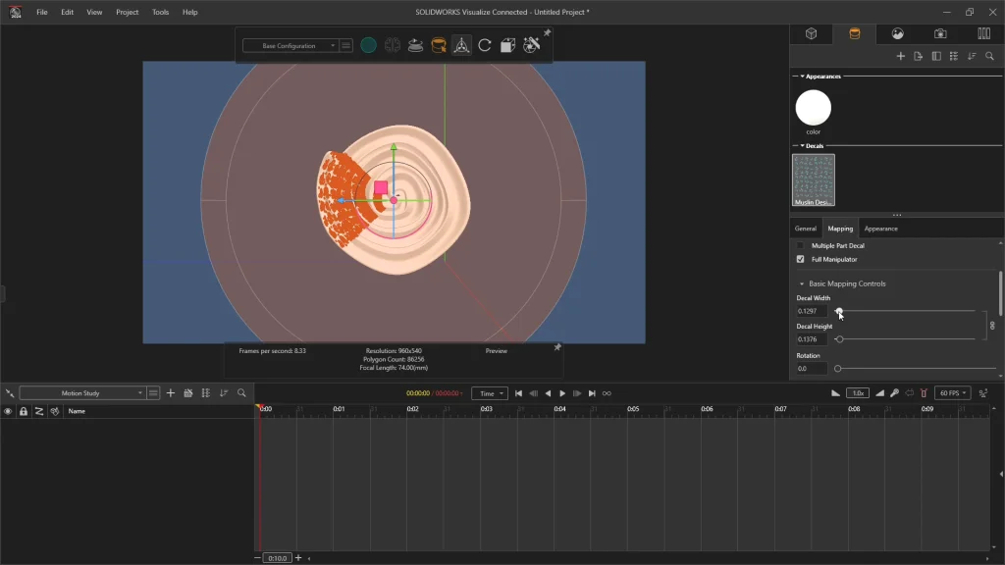1005x565 pixels.
Task: Enable the Multiple Part Decal checkbox
Action: tap(801, 245)
